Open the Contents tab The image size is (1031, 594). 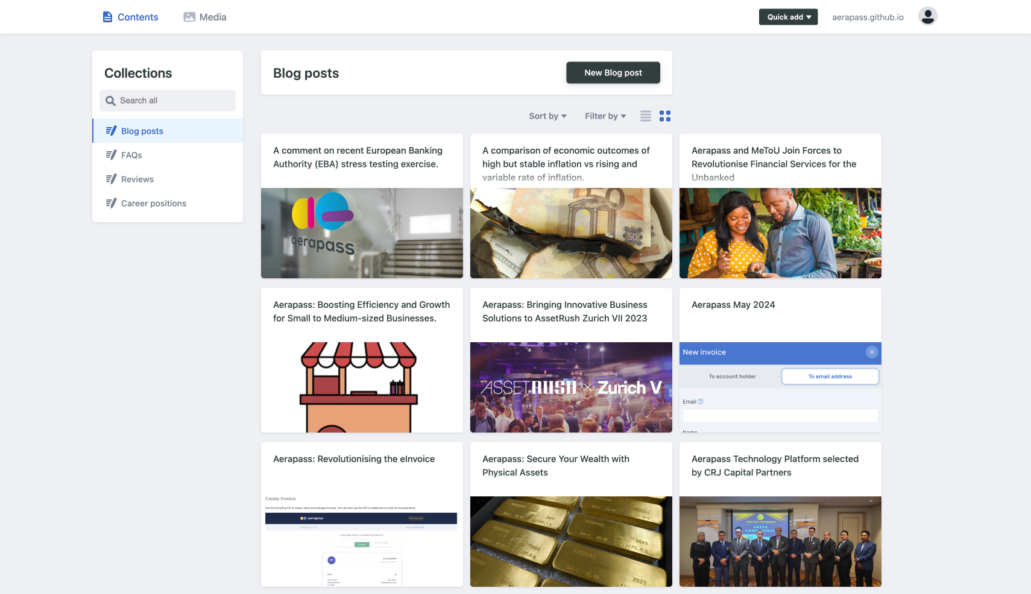(x=130, y=17)
